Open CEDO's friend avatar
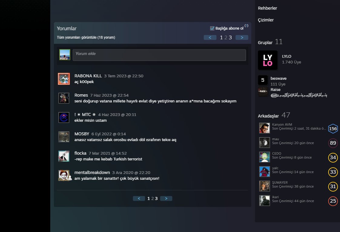This screenshot has width=340, height=232. [x=265, y=157]
